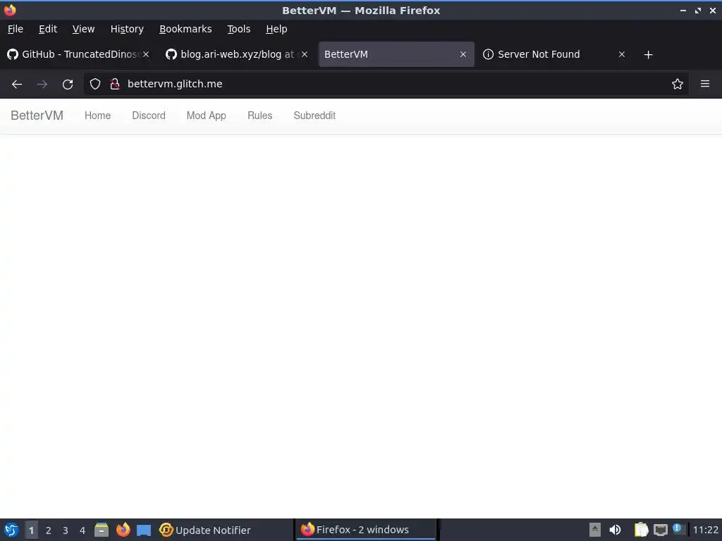Viewport: 722px width, 541px height.
Task: Open the volume control tray icon
Action: point(615,530)
